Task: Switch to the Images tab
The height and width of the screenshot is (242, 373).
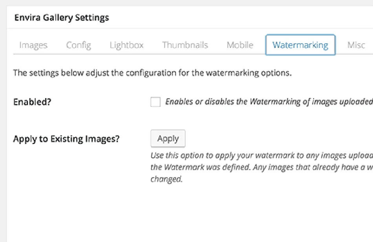Action: pyautogui.click(x=33, y=45)
